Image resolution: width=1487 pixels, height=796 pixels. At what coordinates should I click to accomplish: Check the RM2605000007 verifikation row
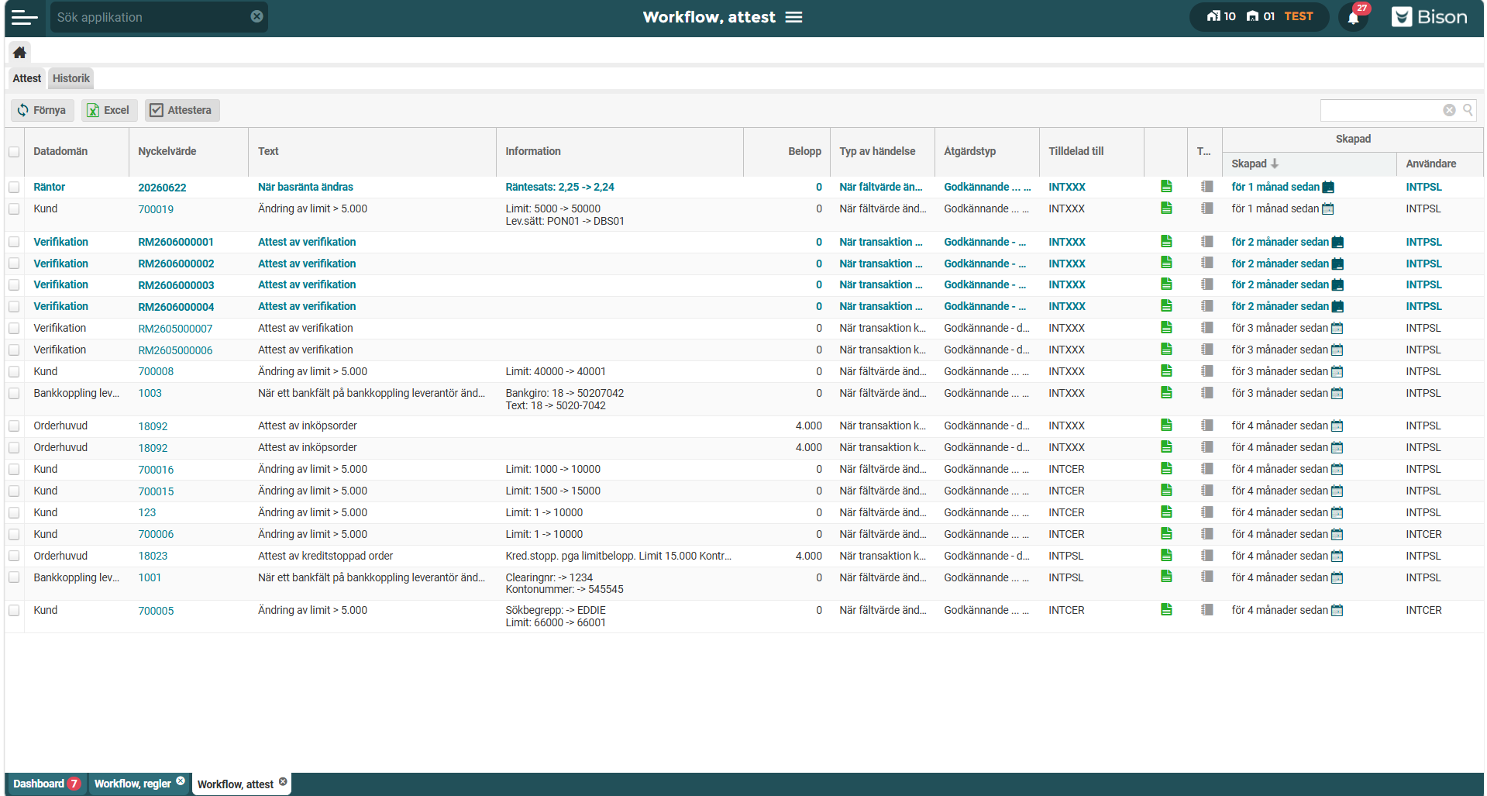pos(14,329)
